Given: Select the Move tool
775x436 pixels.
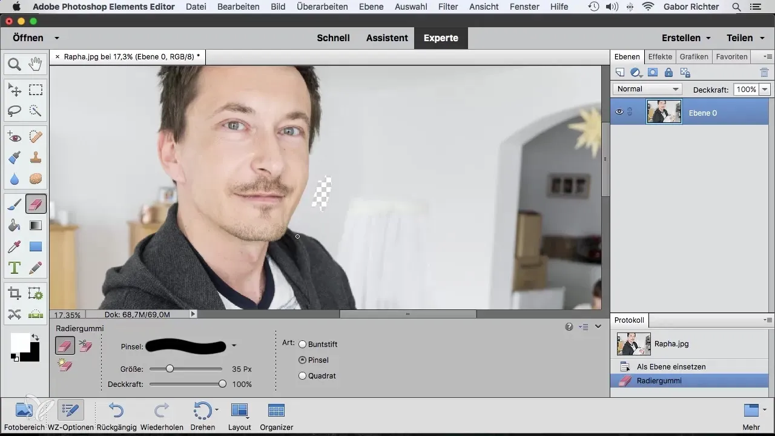Looking at the screenshot, I should [x=15, y=90].
